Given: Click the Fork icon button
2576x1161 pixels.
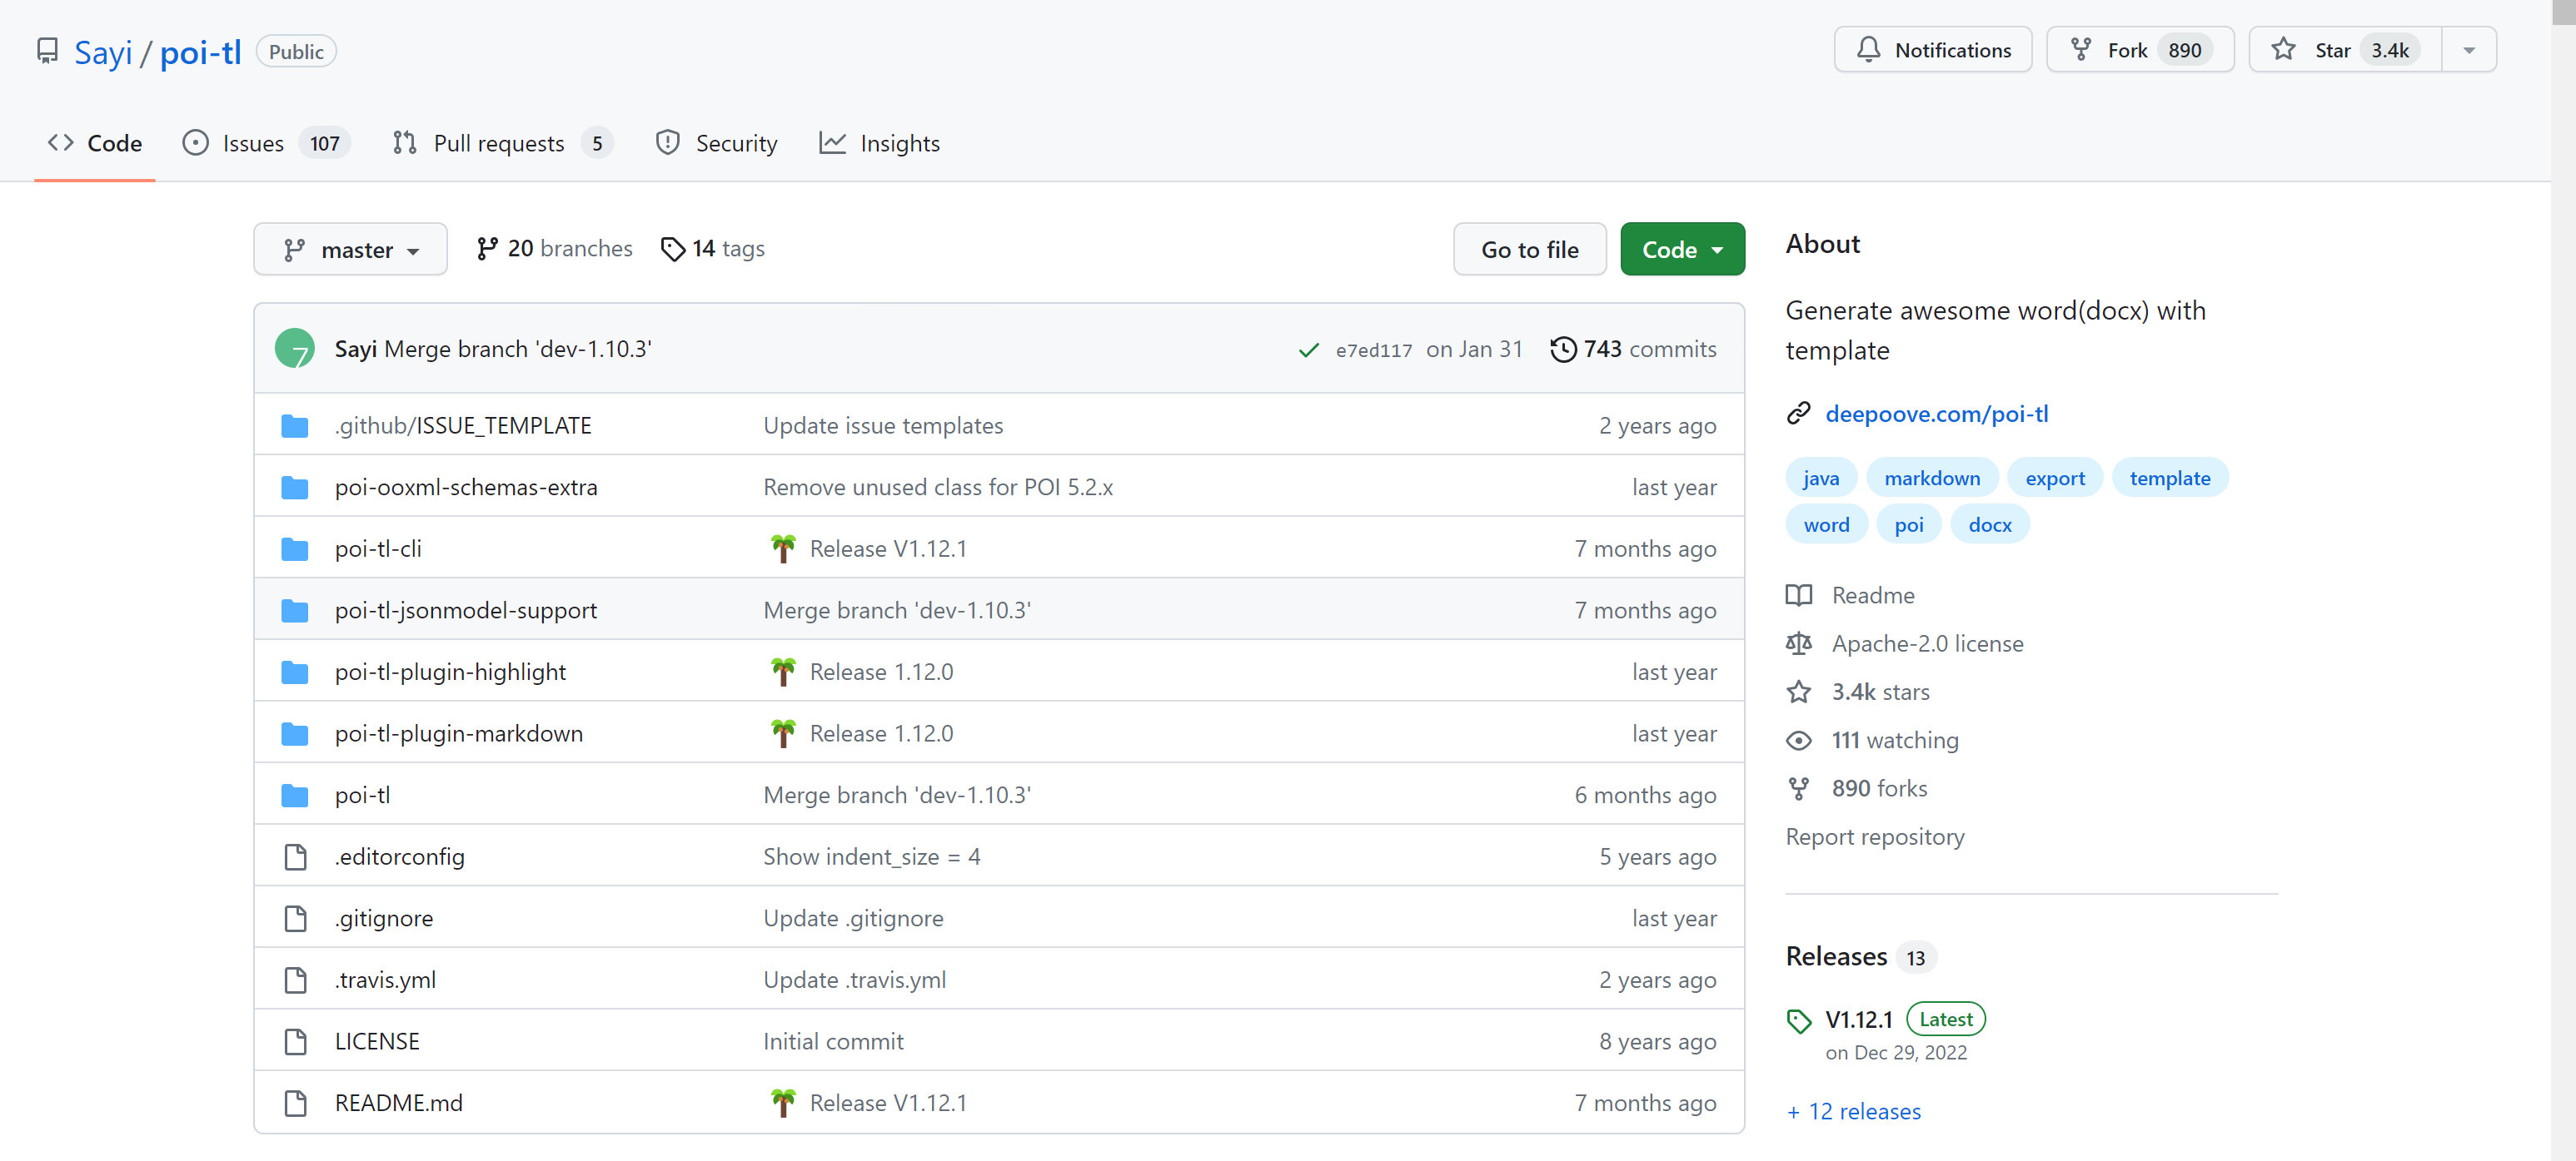Looking at the screenshot, I should pos(2080,50).
